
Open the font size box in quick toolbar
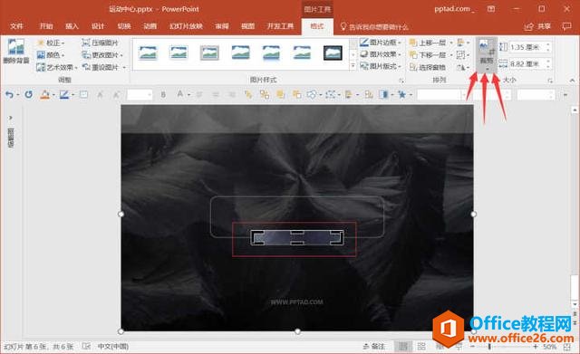pyautogui.click(x=140, y=95)
